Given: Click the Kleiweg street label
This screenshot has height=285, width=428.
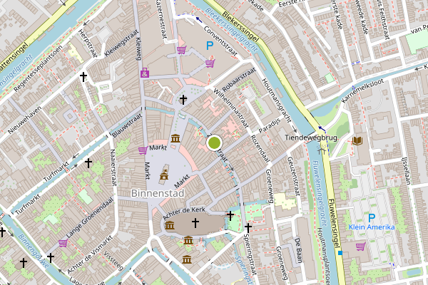Looking at the screenshot, I should point(138,48).
